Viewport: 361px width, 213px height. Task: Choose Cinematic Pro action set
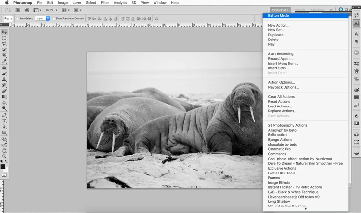[306, 149]
